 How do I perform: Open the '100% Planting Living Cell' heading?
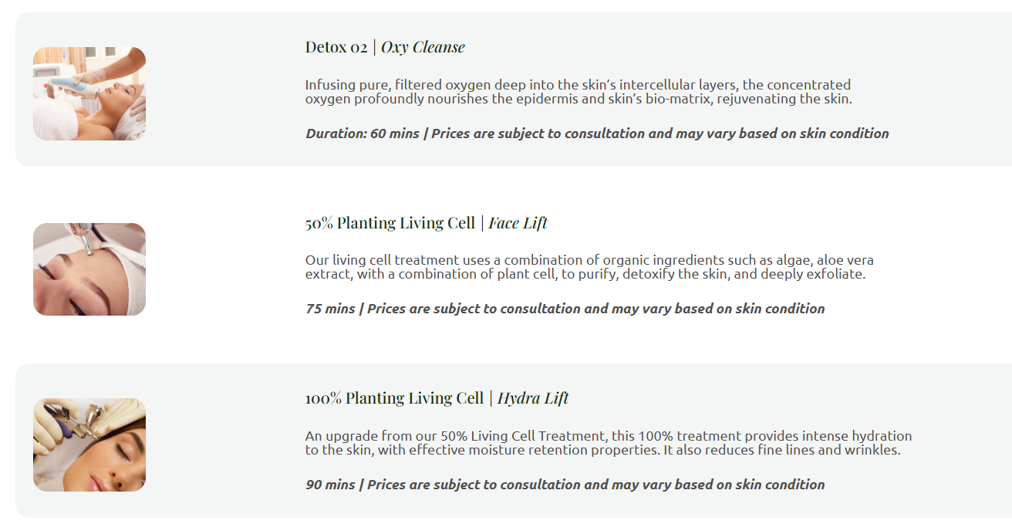[395, 399]
